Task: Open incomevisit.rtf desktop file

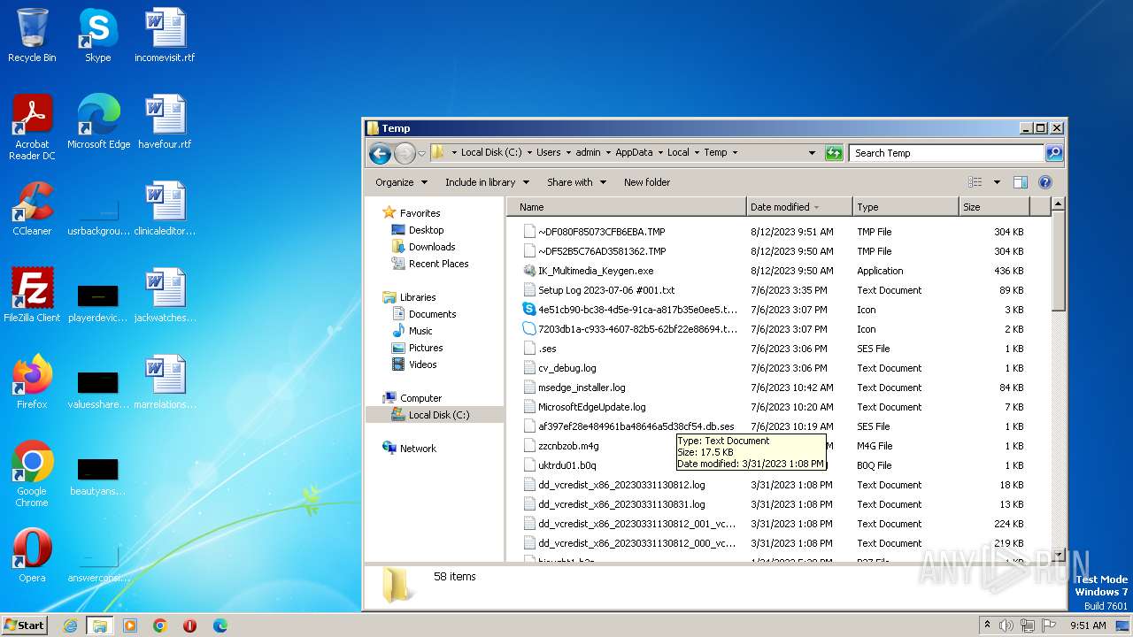Action: (x=165, y=35)
